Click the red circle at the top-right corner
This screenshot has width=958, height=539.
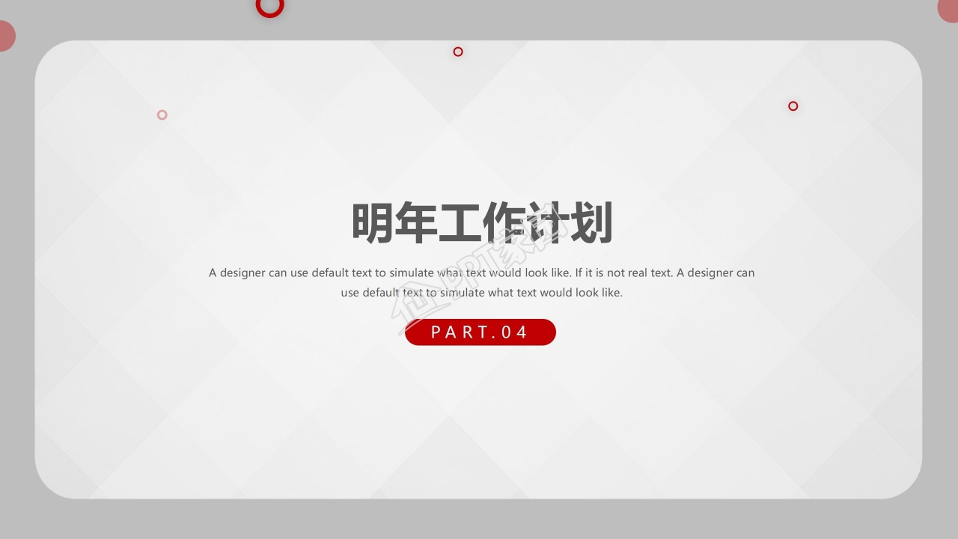(951, 9)
